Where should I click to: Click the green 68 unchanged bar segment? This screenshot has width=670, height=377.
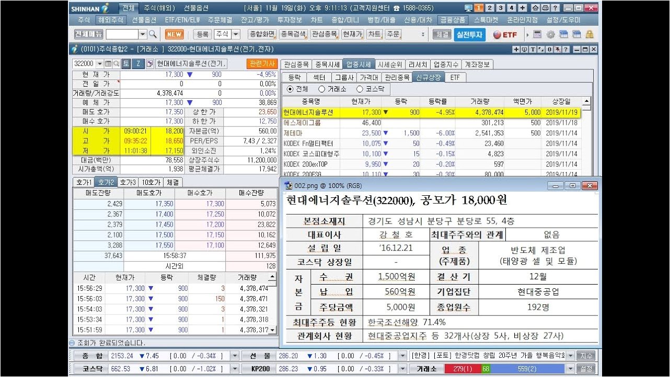pyautogui.click(x=486, y=369)
